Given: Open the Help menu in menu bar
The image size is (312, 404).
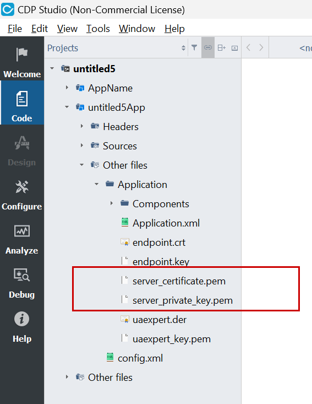Looking at the screenshot, I should [174, 28].
